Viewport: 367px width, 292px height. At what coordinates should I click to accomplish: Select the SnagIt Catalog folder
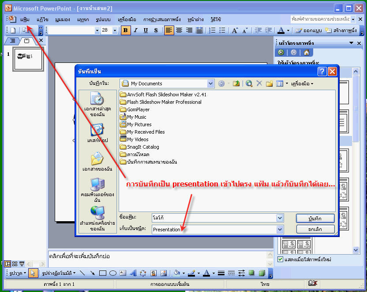139,147
